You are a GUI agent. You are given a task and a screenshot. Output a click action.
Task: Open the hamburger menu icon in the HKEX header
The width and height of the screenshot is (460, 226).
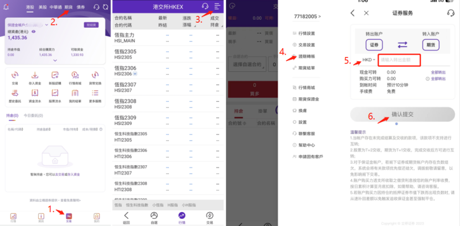(x=217, y=6)
